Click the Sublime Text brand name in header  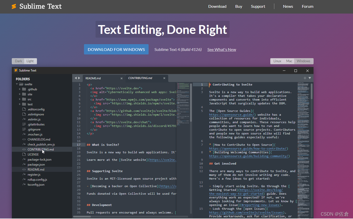(x=40, y=6)
